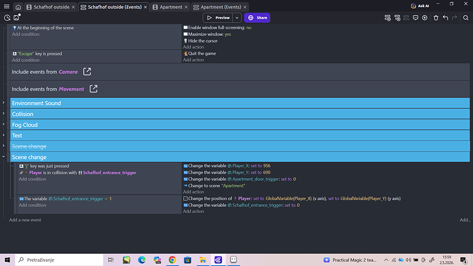The image size is (473, 266).
Task: Click the Pretraživanje taskbar search box
Action: [59, 260]
